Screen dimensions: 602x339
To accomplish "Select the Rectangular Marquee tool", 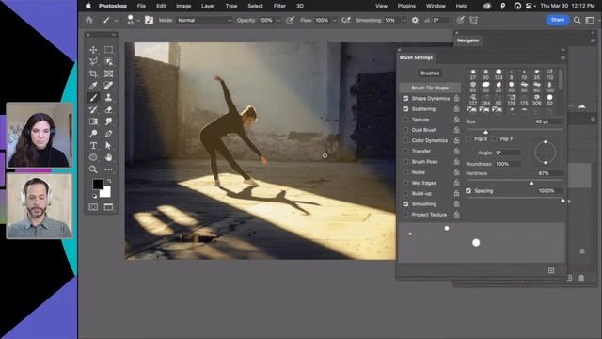I will click(x=109, y=50).
